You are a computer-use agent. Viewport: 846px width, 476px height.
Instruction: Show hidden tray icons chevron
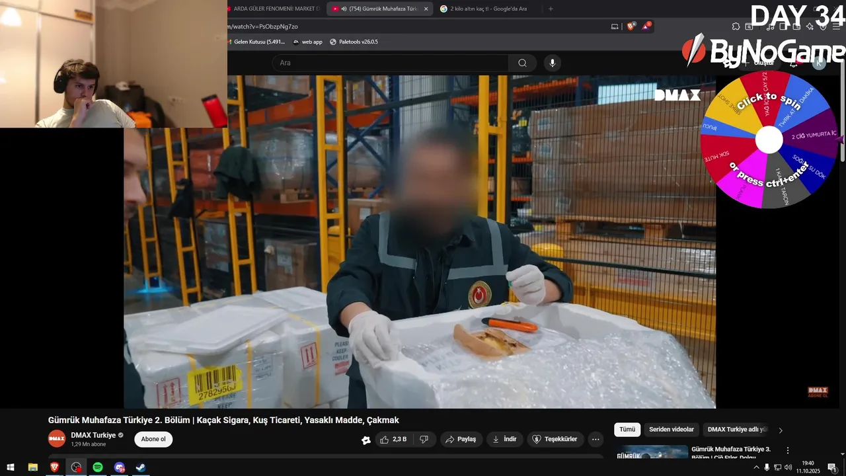click(x=756, y=467)
